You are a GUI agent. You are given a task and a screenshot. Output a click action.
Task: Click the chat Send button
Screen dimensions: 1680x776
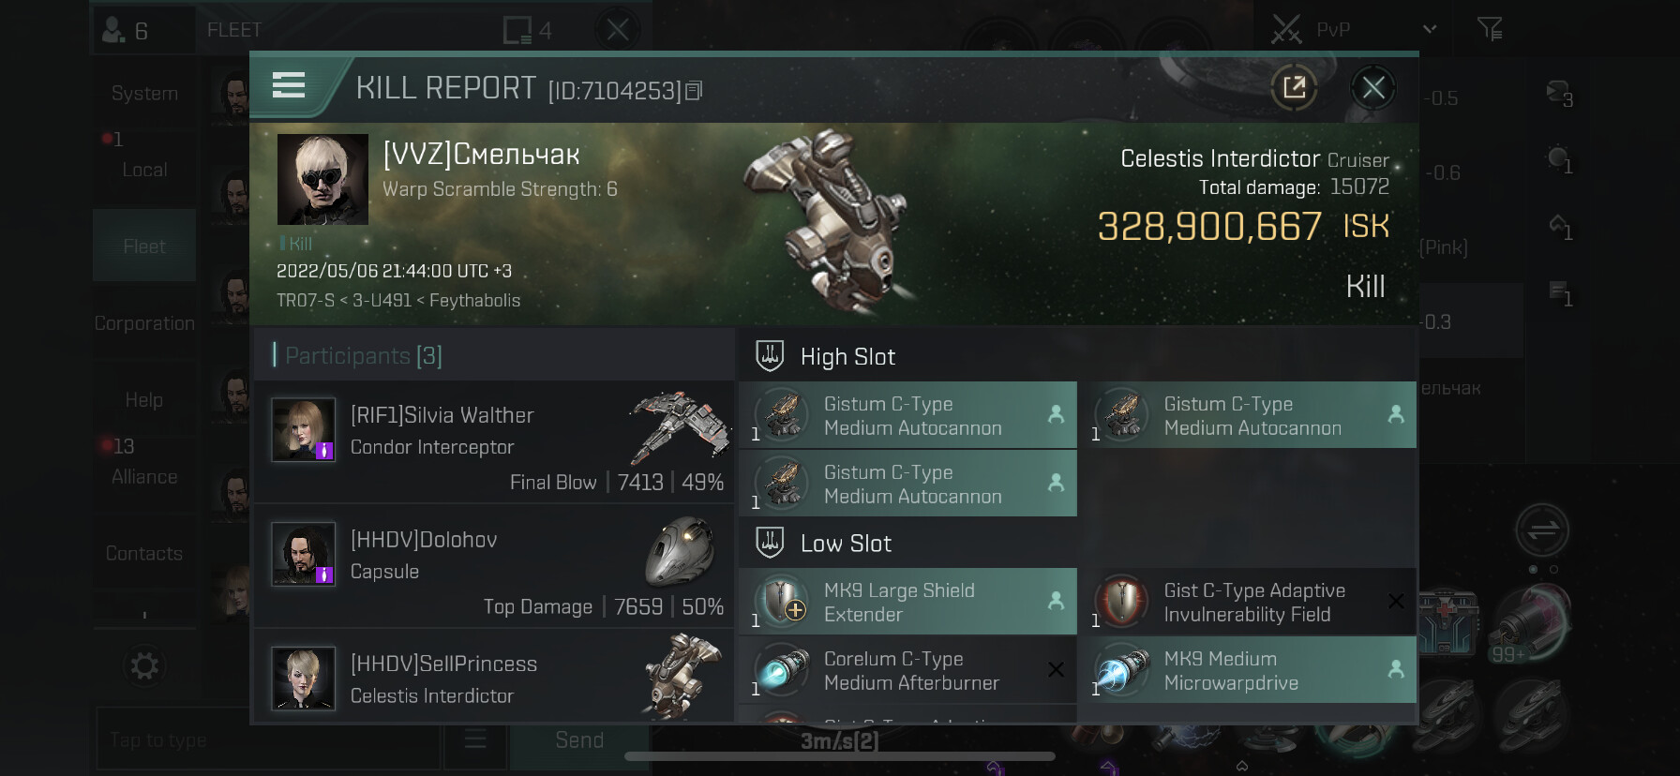tap(579, 739)
